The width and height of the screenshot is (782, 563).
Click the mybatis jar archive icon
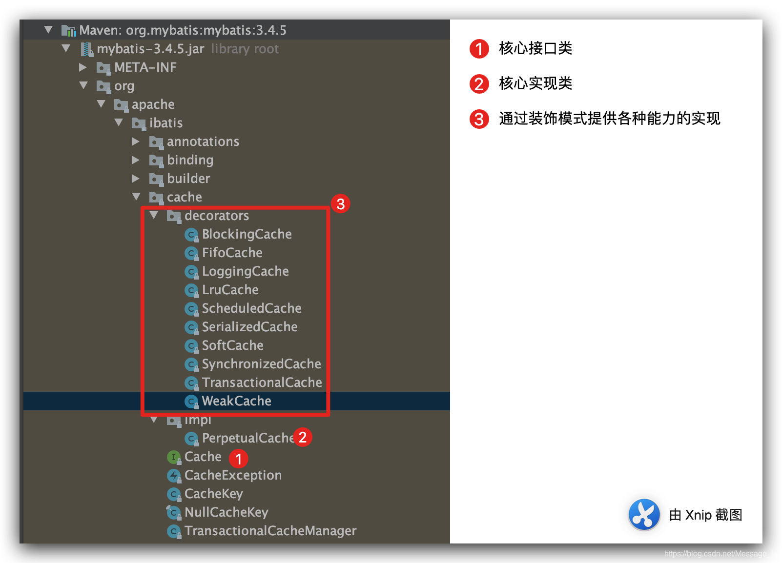(87, 49)
